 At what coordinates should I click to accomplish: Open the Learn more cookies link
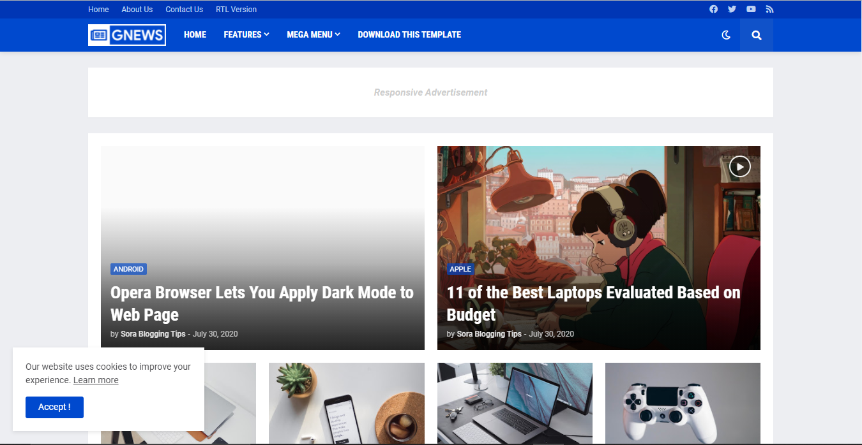point(96,380)
